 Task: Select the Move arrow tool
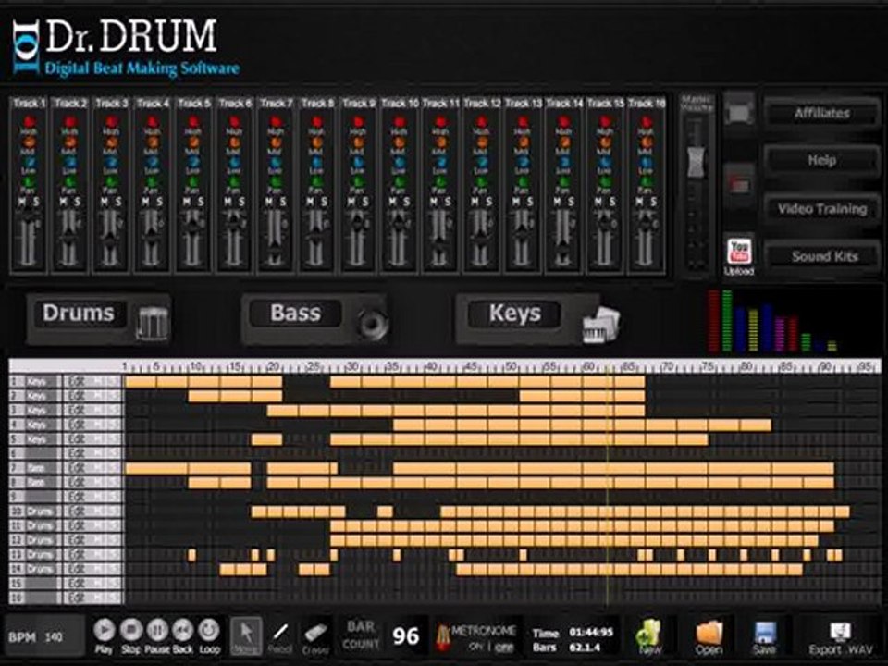pyautogui.click(x=246, y=635)
